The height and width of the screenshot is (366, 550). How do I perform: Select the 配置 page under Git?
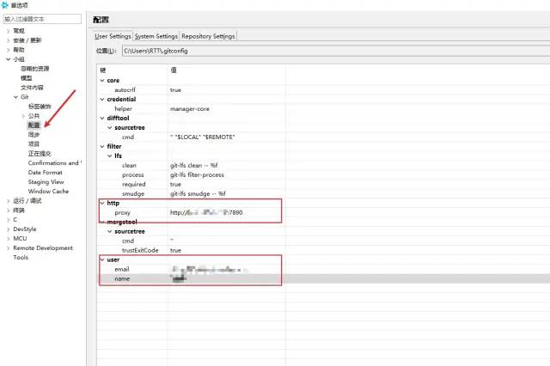pyautogui.click(x=34, y=125)
